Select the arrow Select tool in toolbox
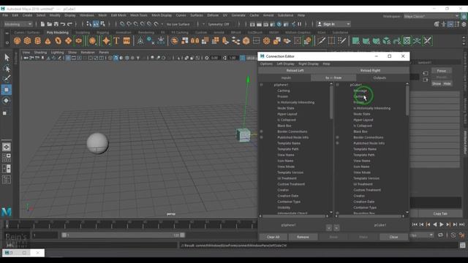Viewport: 468px width, 263px height. pos(7,57)
